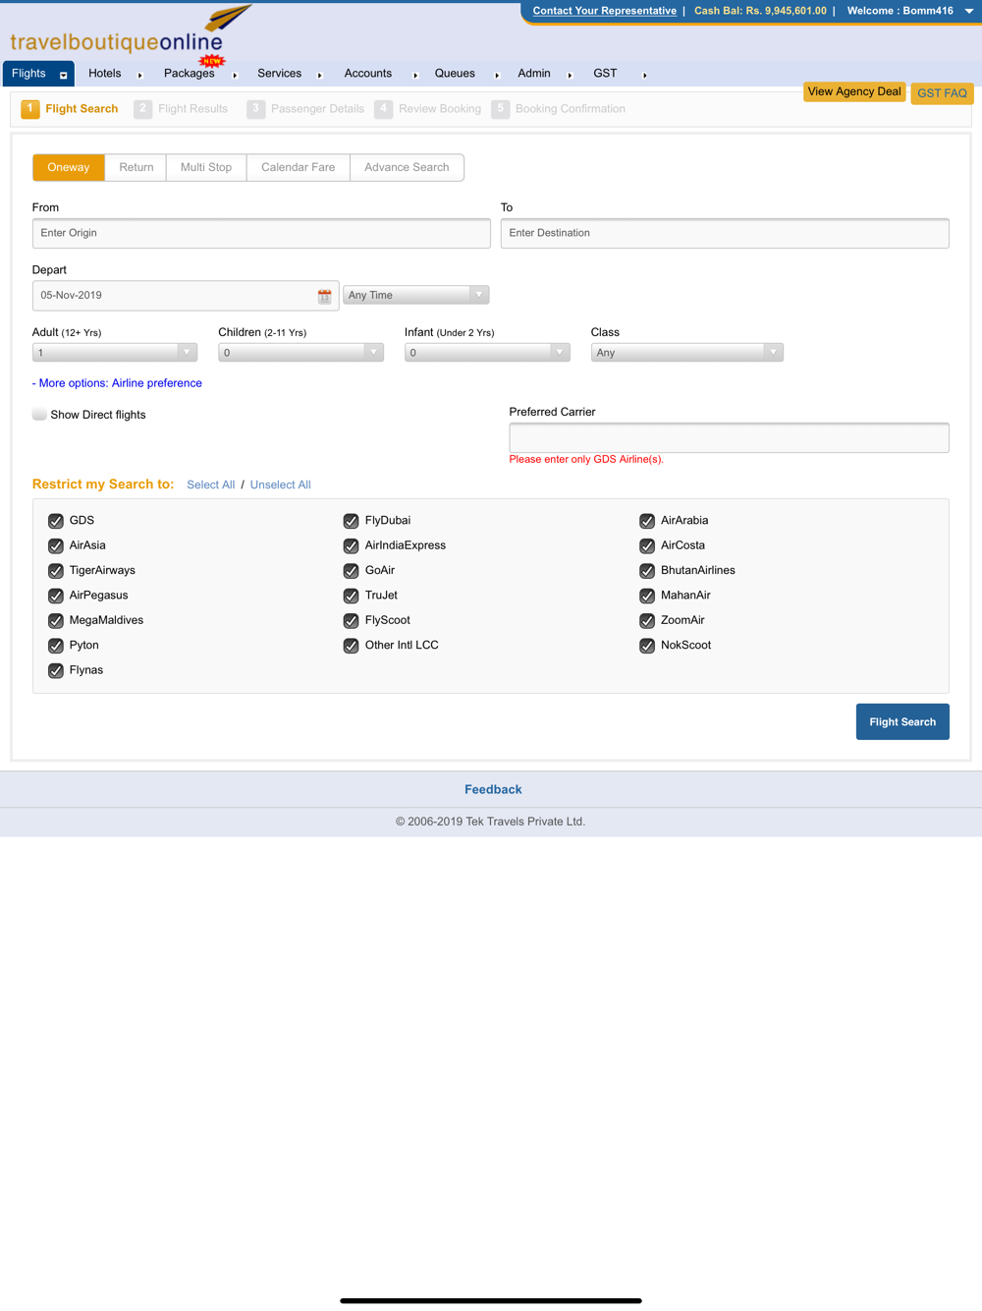Image resolution: width=982 pixels, height=1311 pixels.
Task: Expand the Hotels menu arrow
Action: click(x=140, y=75)
